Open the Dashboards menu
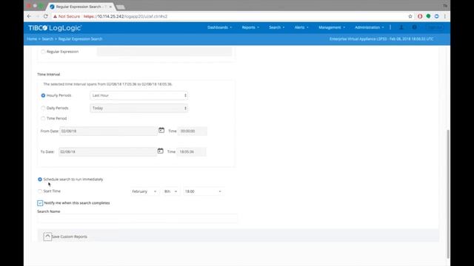 point(220,27)
